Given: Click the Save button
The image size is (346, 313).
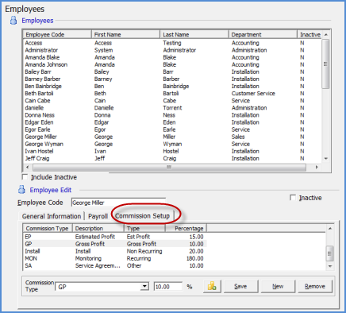Looking at the screenshot, I should tap(240, 287).
